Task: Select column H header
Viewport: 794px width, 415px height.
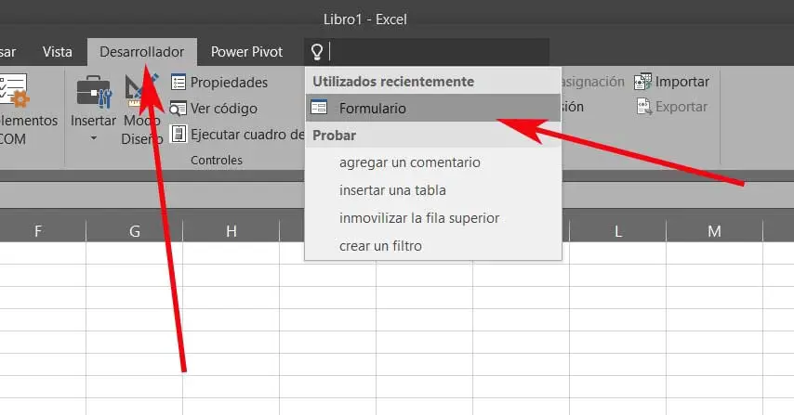Action: [231, 231]
